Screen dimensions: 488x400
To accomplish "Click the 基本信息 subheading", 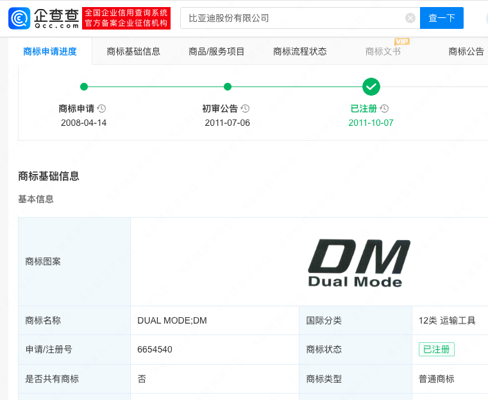I will click(36, 199).
